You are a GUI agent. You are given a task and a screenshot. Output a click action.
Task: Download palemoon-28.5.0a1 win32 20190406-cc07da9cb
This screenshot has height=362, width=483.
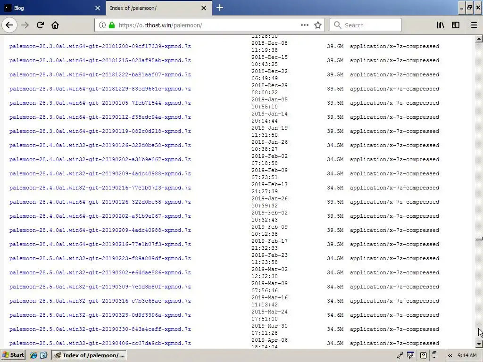click(x=100, y=344)
